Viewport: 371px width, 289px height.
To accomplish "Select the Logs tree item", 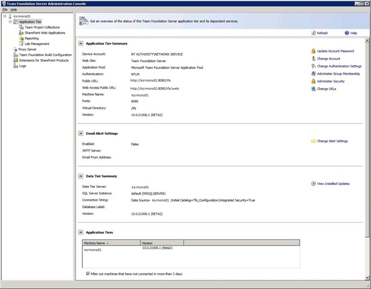I will pyautogui.click(x=22, y=66).
